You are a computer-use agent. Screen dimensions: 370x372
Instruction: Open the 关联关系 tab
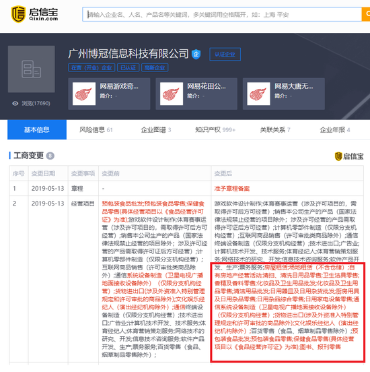click(x=275, y=130)
